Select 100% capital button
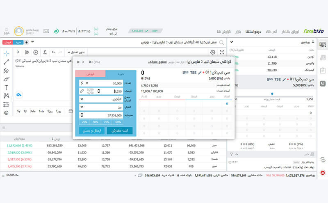Screen dimensions: 328x203 pos(118,122)
